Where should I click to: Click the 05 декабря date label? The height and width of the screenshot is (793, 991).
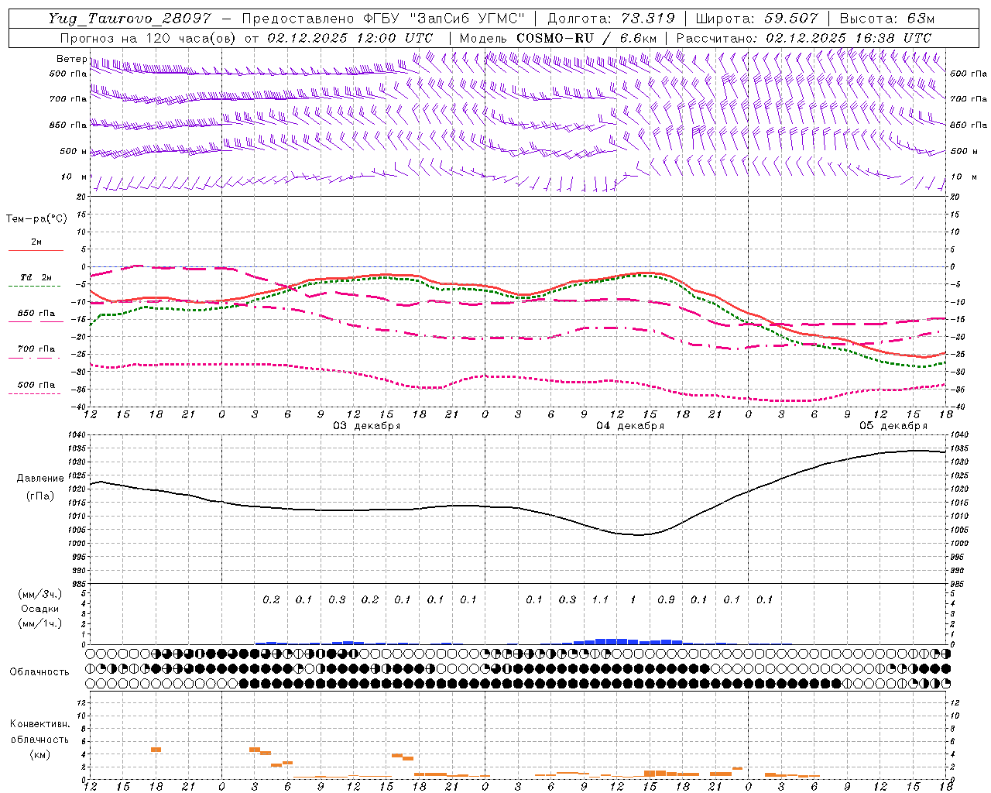point(893,426)
